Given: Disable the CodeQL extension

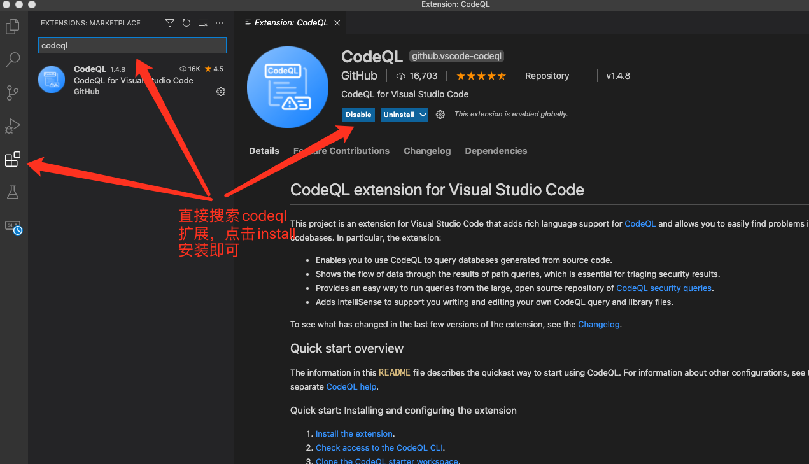Looking at the screenshot, I should [x=358, y=115].
